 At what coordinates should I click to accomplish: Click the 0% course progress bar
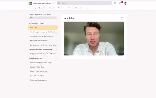click(x=43, y=18)
